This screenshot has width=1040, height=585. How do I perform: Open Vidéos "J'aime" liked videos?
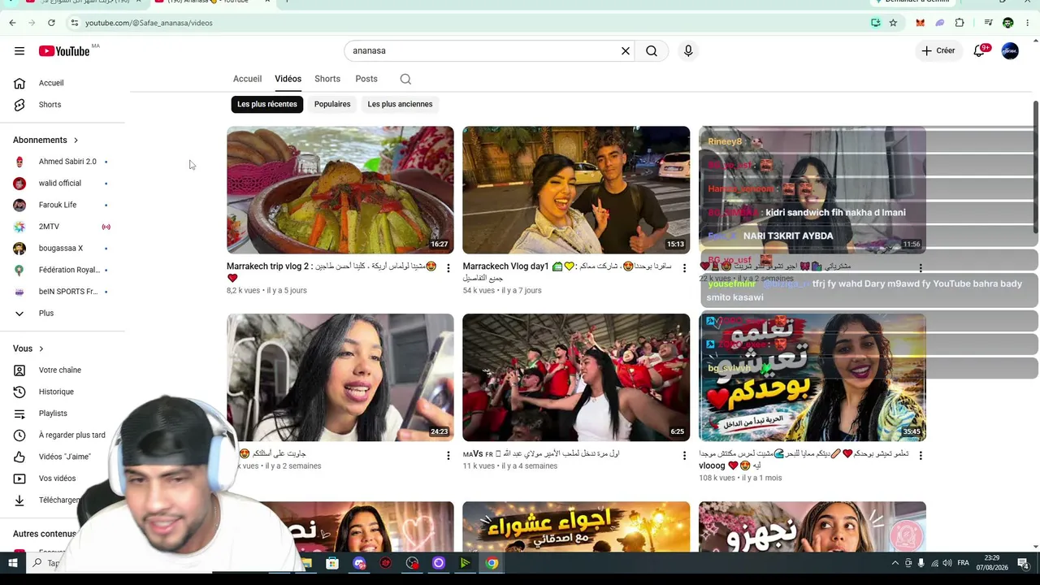click(64, 457)
